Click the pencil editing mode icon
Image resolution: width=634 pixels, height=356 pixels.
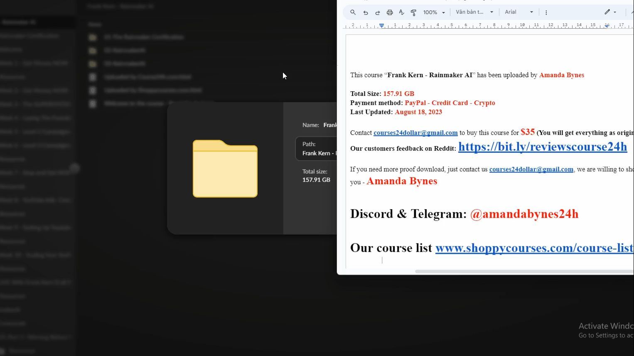(x=607, y=12)
